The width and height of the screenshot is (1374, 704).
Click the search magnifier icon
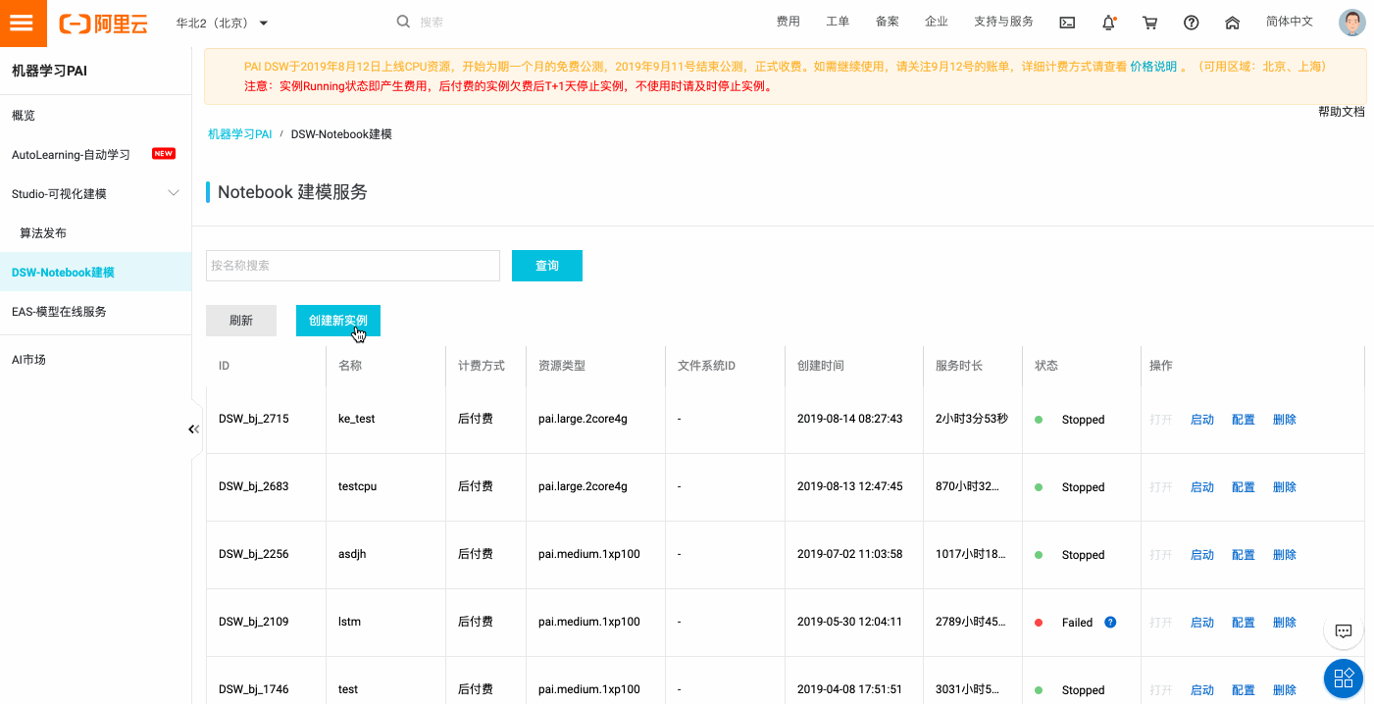coord(403,22)
